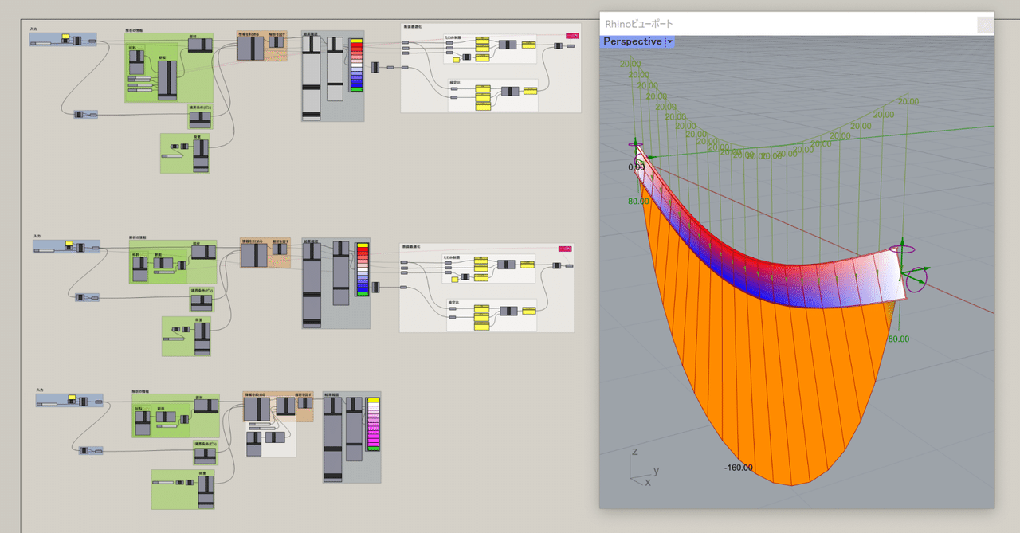This screenshot has height=533, width=1020.
Task: Click the yellow panel in middle definition's 入力 group
Action: coord(69,243)
